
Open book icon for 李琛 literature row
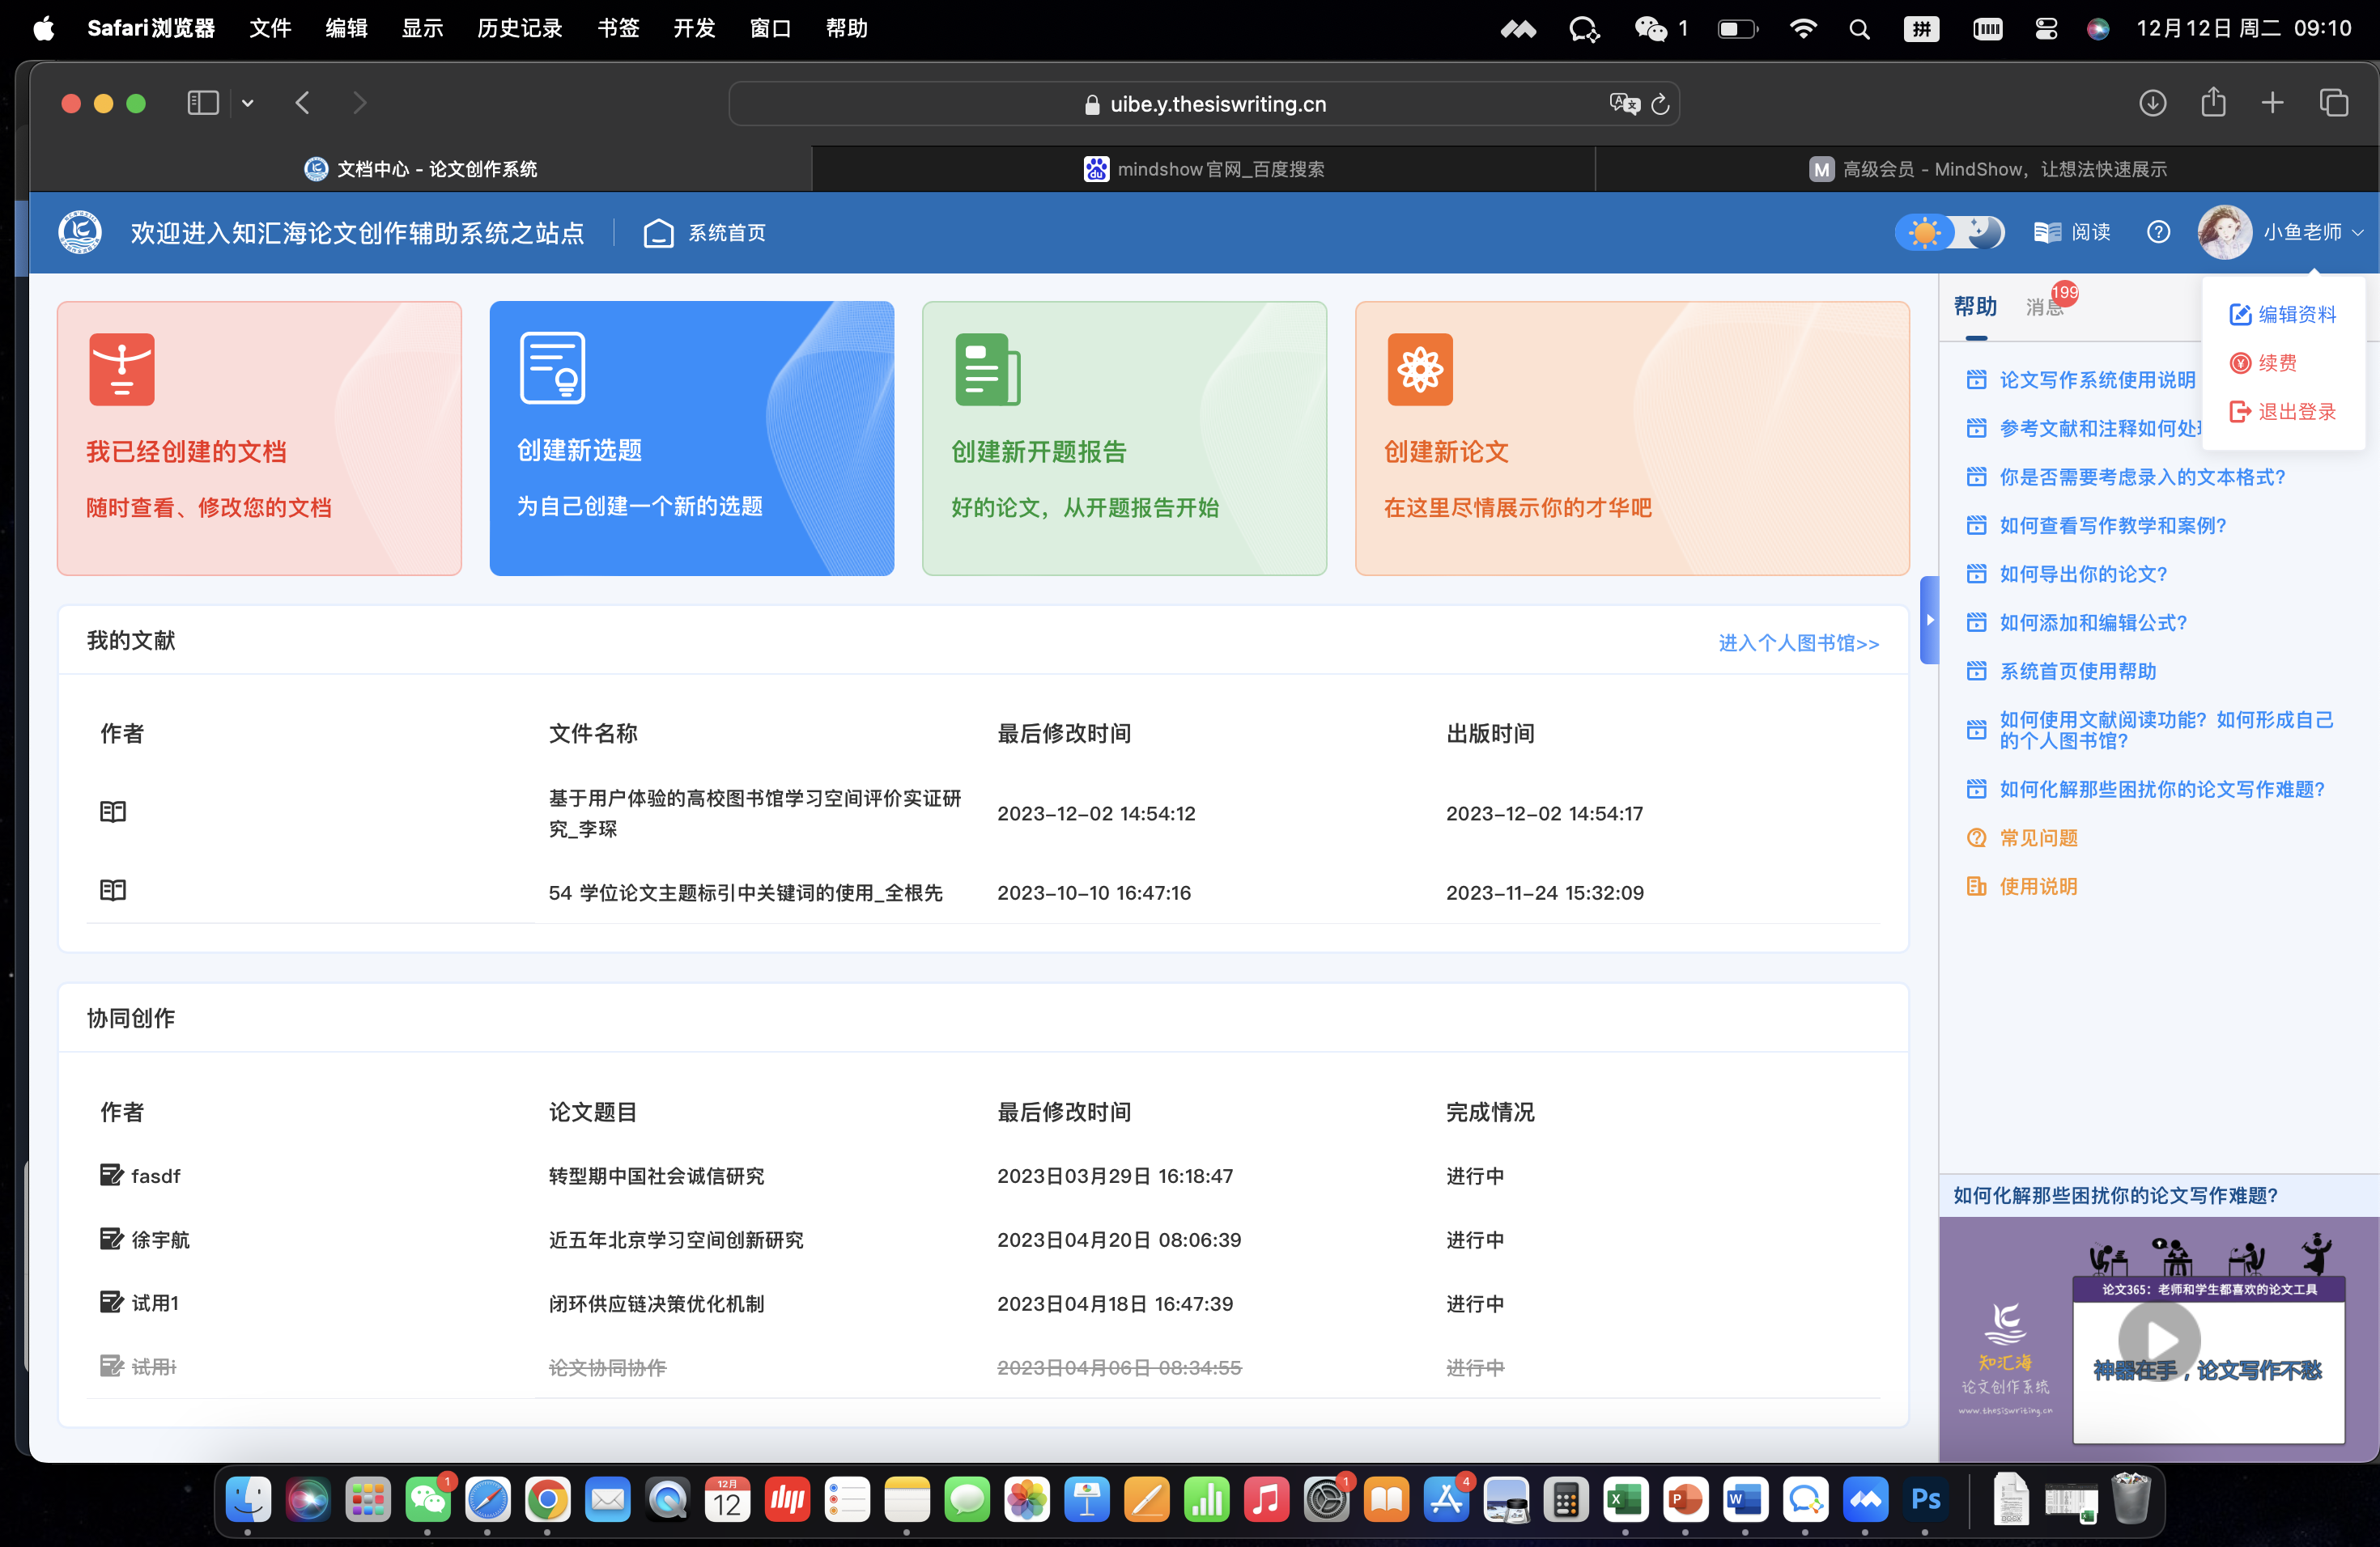(x=113, y=812)
